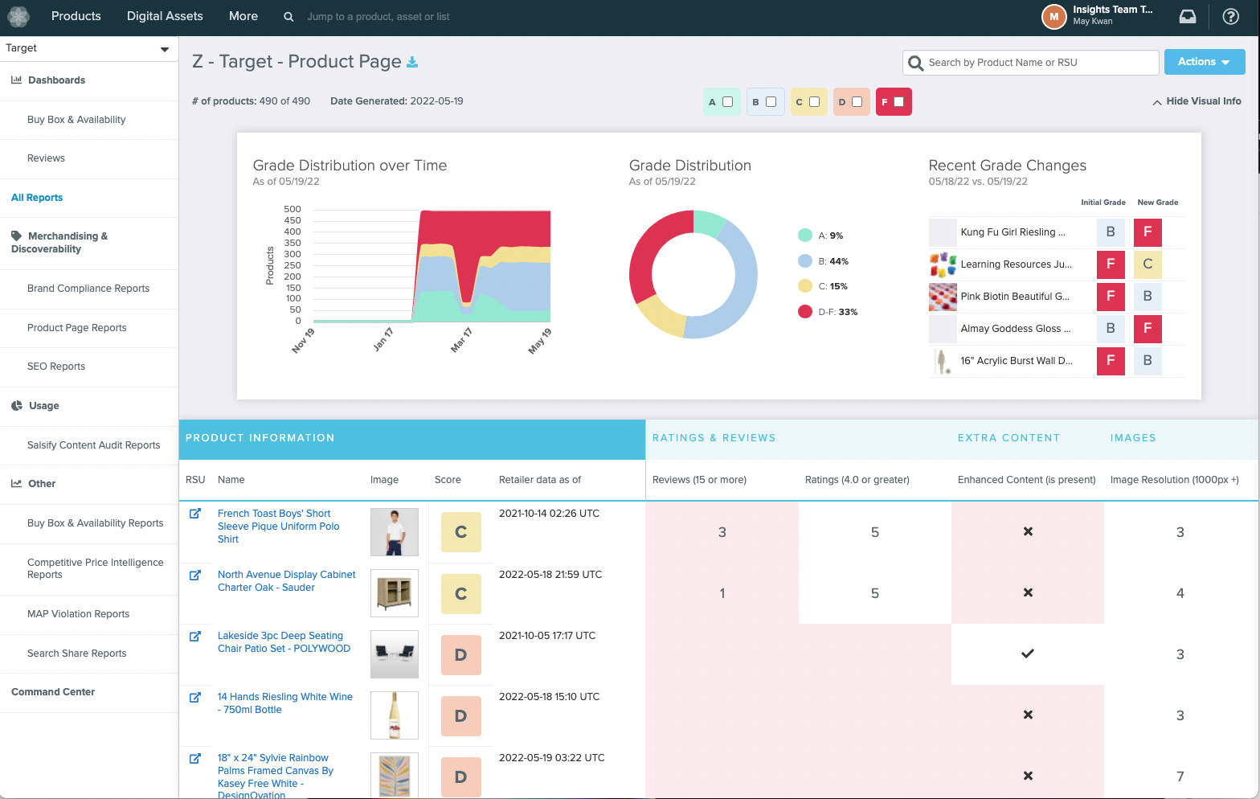Click the A 9% legend swatch
Screen dimensions: 1260x799
804,236
